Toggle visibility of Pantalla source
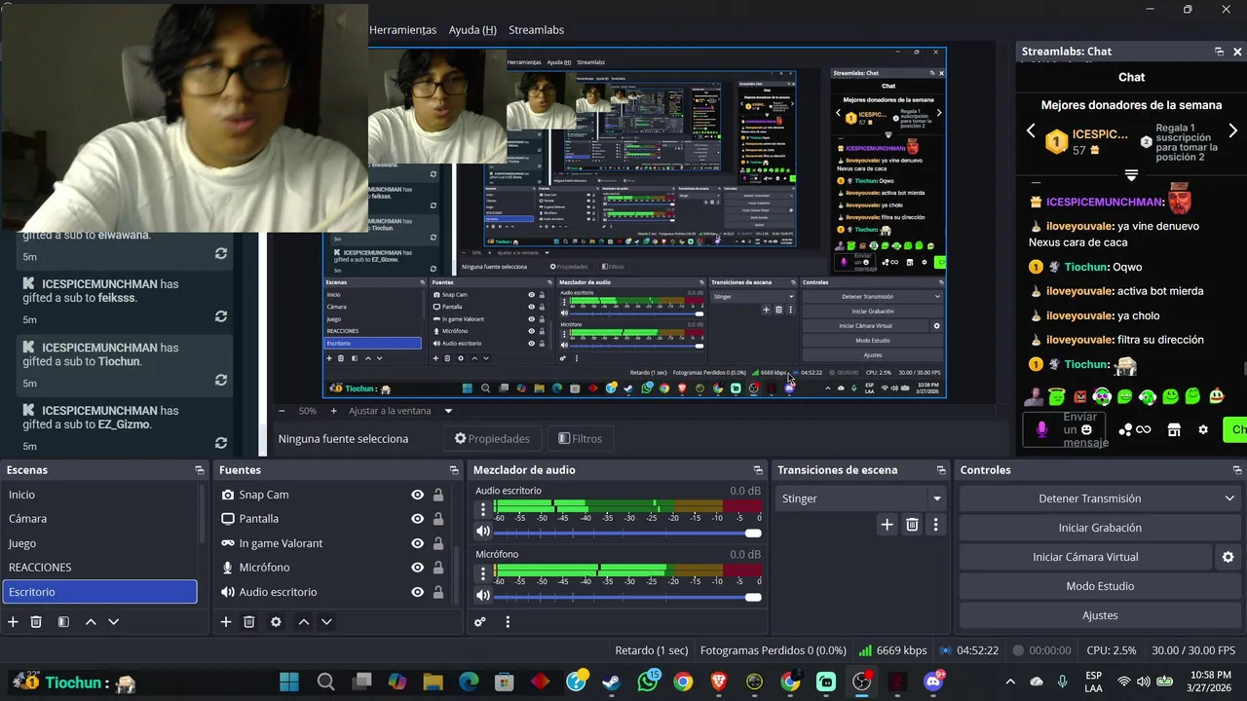This screenshot has width=1247, height=701. [417, 519]
